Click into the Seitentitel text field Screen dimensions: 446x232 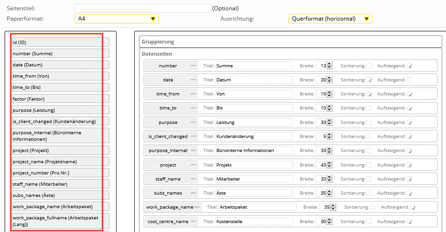[x=143, y=8]
